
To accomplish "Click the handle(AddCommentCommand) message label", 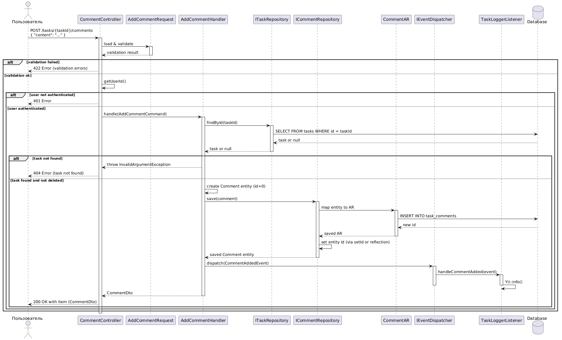I will (135, 114).
